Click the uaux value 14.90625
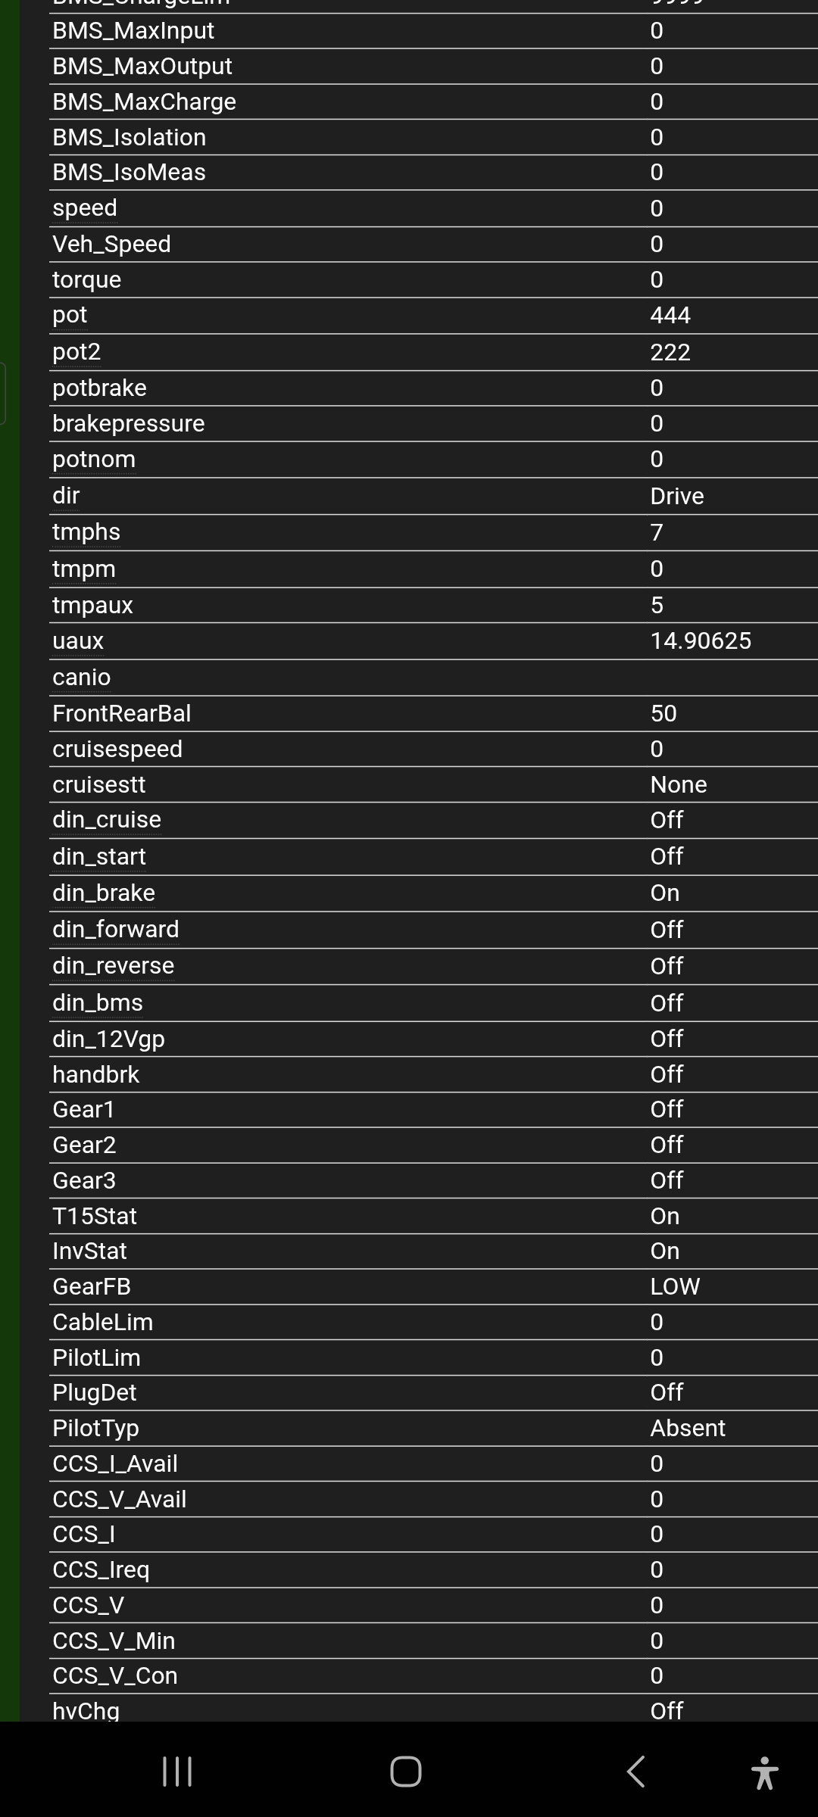This screenshot has height=1817, width=818. pos(701,641)
